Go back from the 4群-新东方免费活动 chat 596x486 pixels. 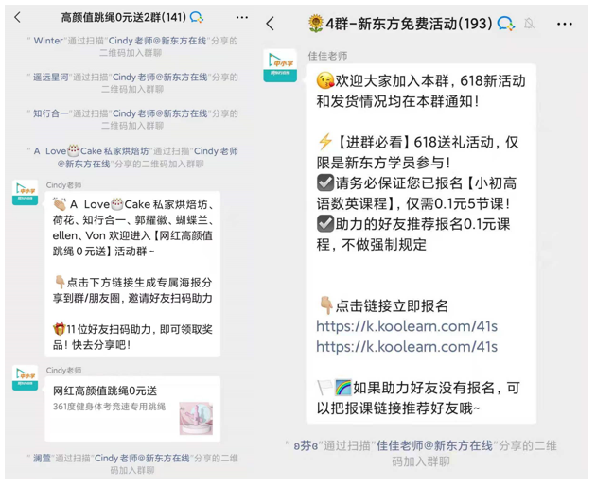pos(271,24)
